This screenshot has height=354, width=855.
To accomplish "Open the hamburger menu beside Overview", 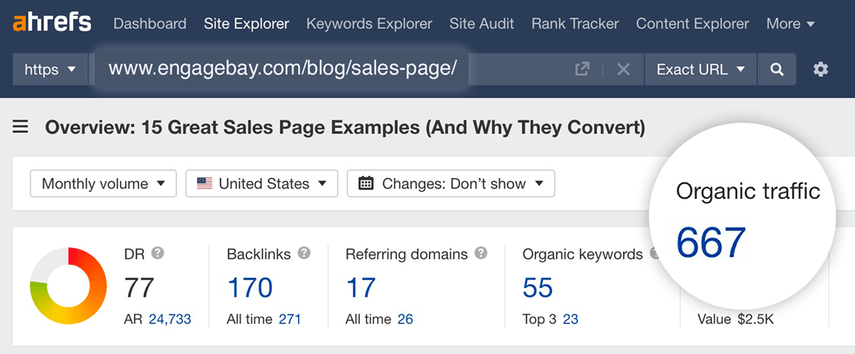I will coord(20,127).
